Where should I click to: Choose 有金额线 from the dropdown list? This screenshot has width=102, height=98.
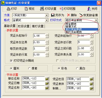point(82,24)
